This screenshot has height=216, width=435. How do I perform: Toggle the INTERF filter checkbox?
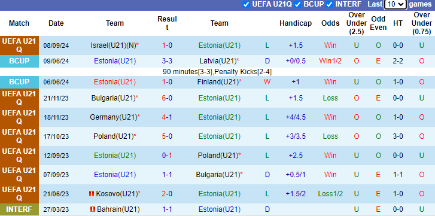coord(329,4)
